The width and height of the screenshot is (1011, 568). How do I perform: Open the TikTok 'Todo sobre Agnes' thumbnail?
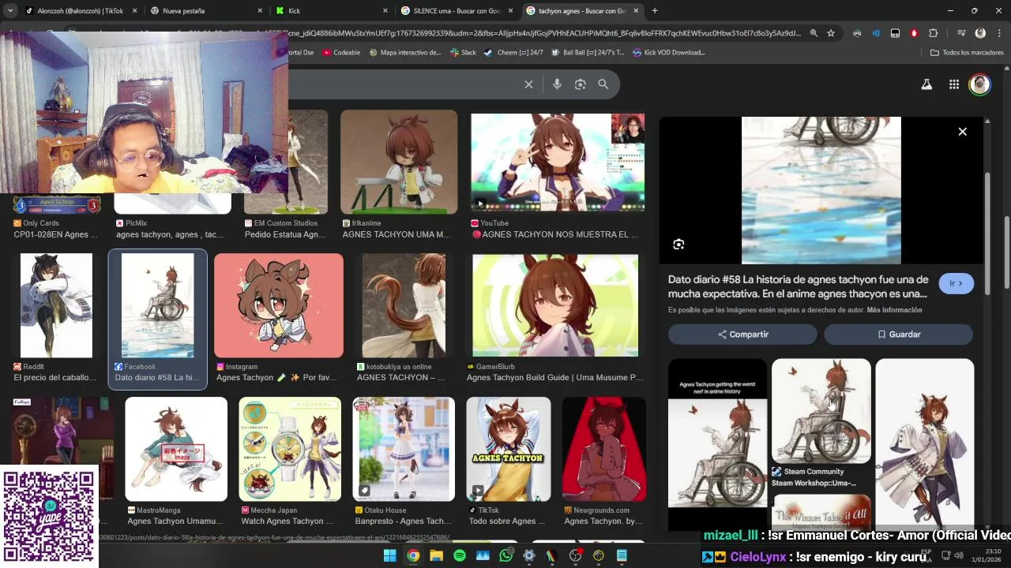tap(509, 449)
